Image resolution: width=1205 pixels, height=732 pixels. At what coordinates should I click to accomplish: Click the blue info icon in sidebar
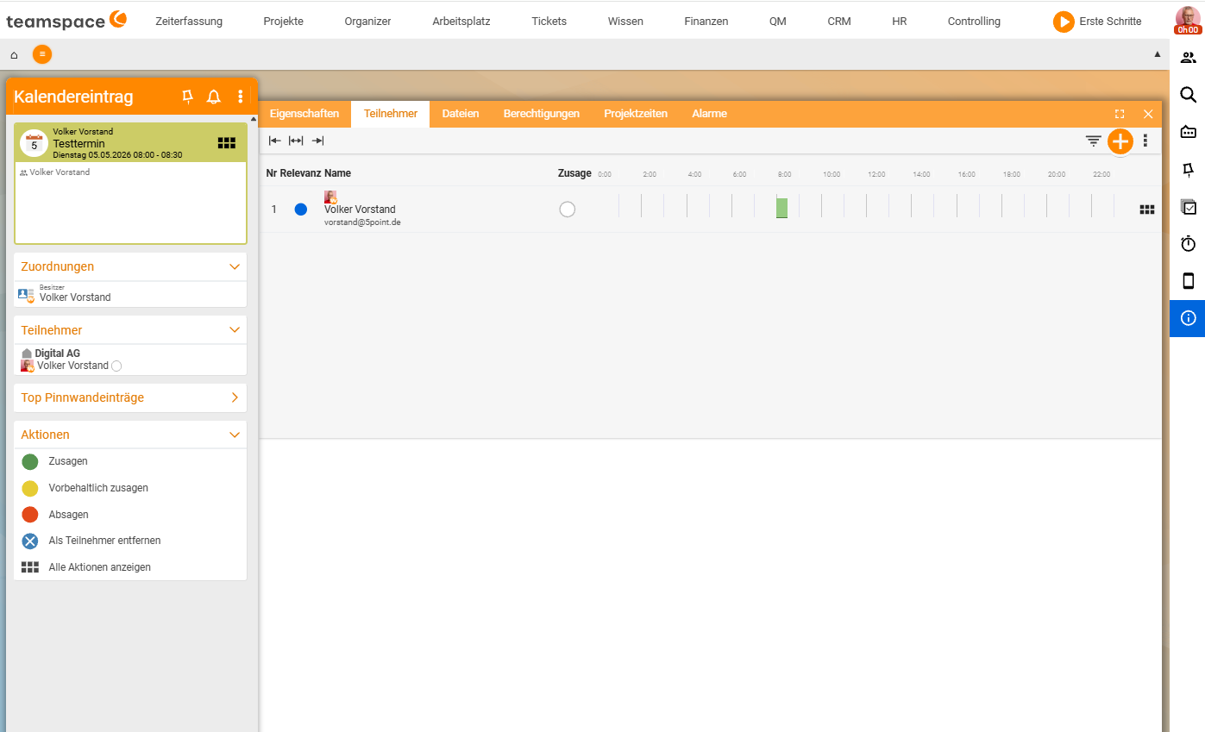[x=1188, y=318]
